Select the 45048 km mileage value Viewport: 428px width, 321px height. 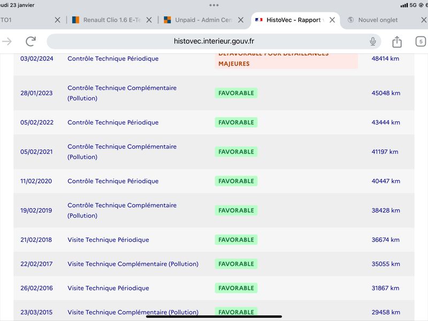(x=386, y=93)
